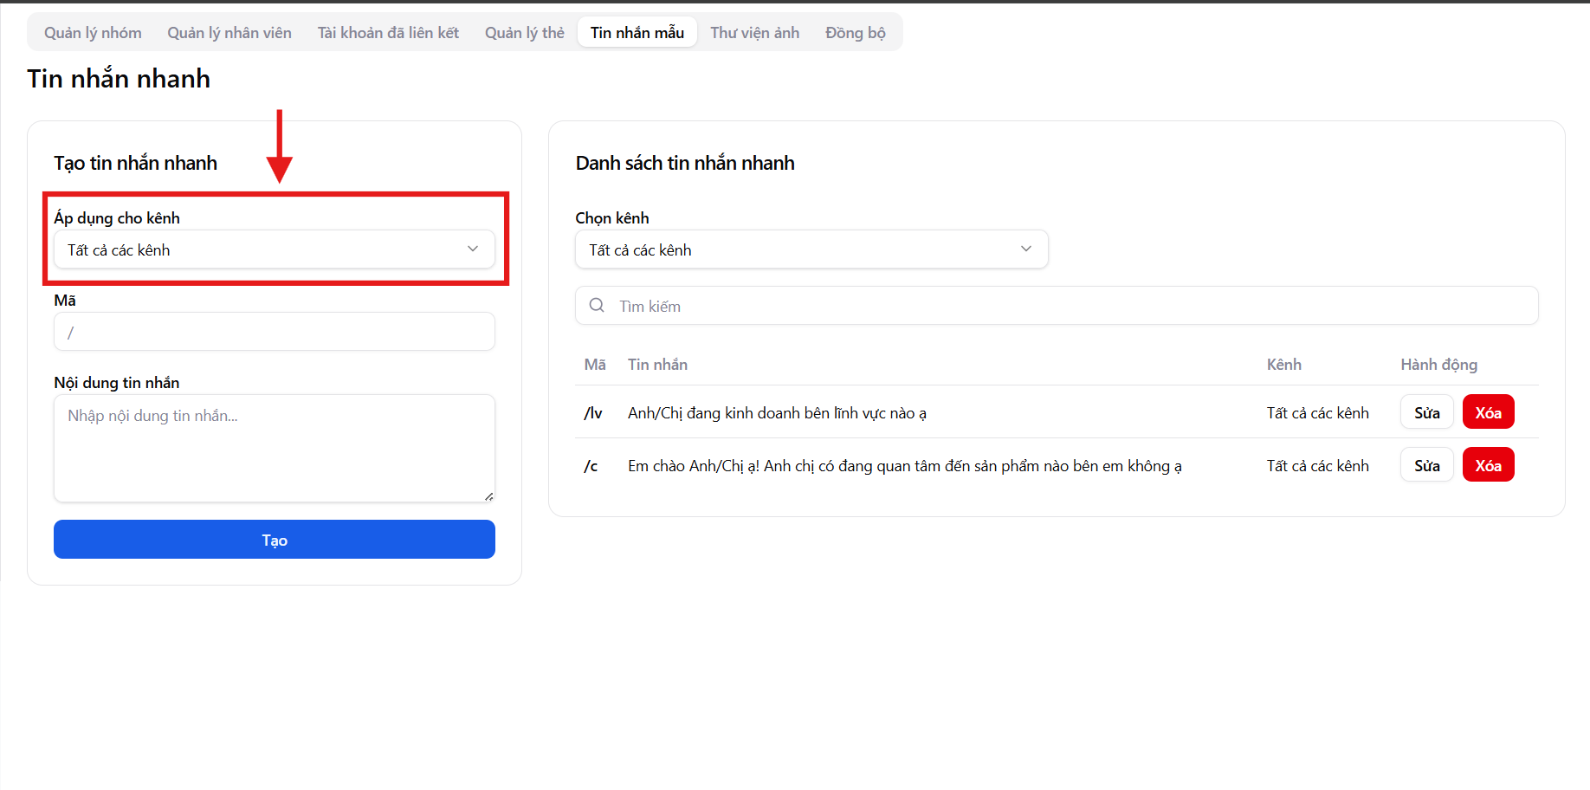Switch to Quản lý nhóm tab
The image size is (1590, 790).
(x=93, y=33)
